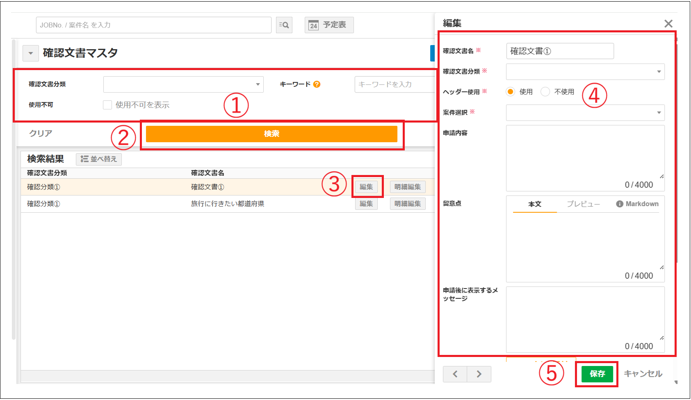Open the 確認文書分類 dropdown in edit panel
The image size is (691, 400).
585,72
